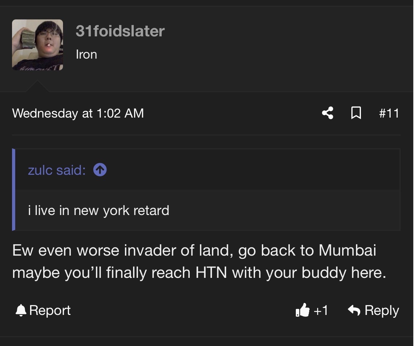Click the Reply text link
Screen dimensions: 414x346
(381, 310)
